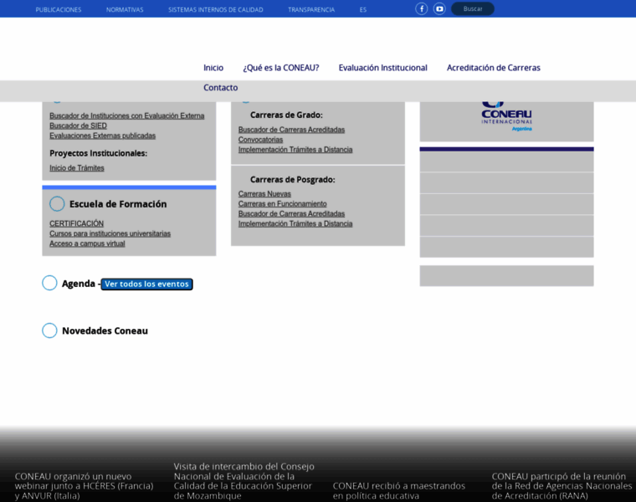Open the CERTIFICACIÓN link
The height and width of the screenshot is (502, 636).
click(x=77, y=223)
